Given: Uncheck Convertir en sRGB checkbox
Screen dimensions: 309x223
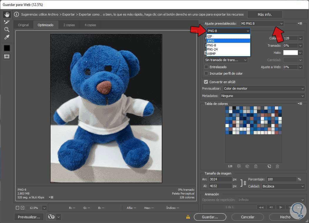Looking at the screenshot, I should click(x=206, y=82).
